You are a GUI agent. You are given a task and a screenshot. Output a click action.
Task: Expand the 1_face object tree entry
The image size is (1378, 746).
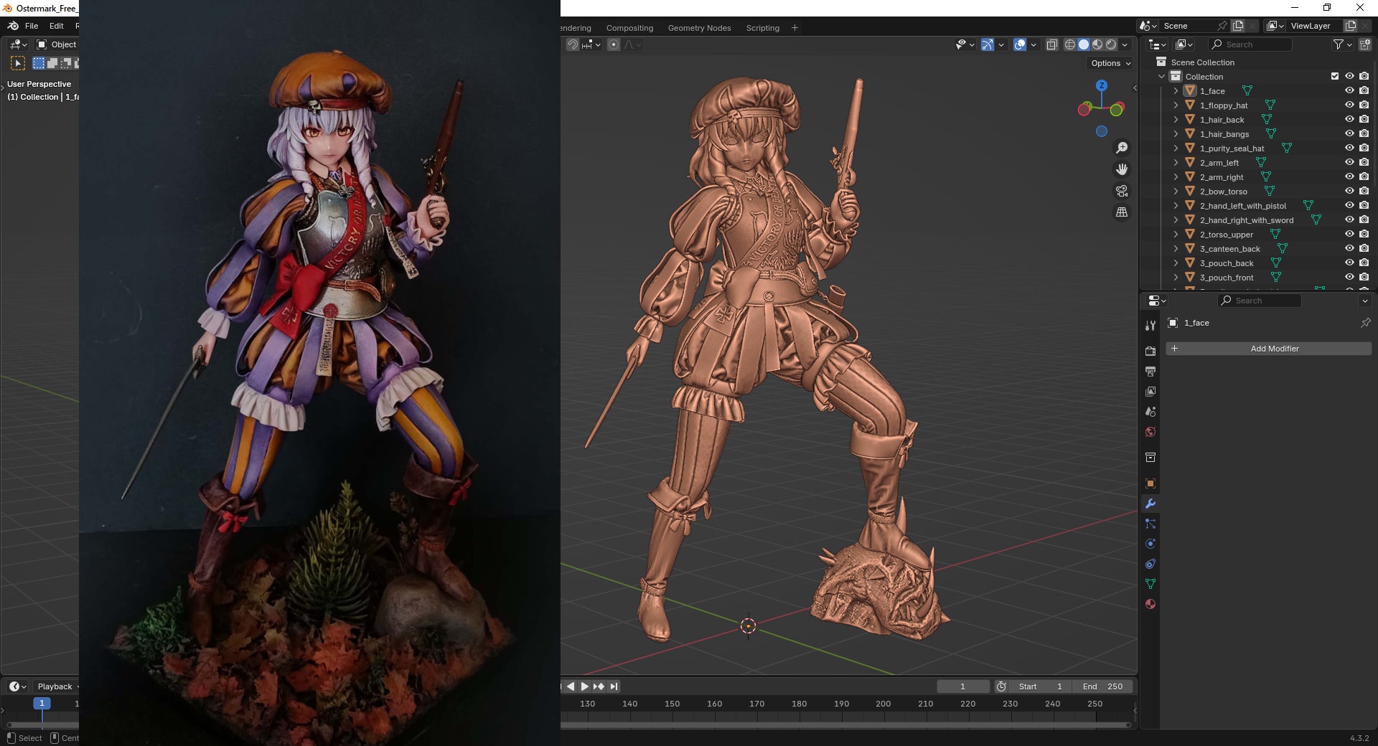(x=1176, y=91)
